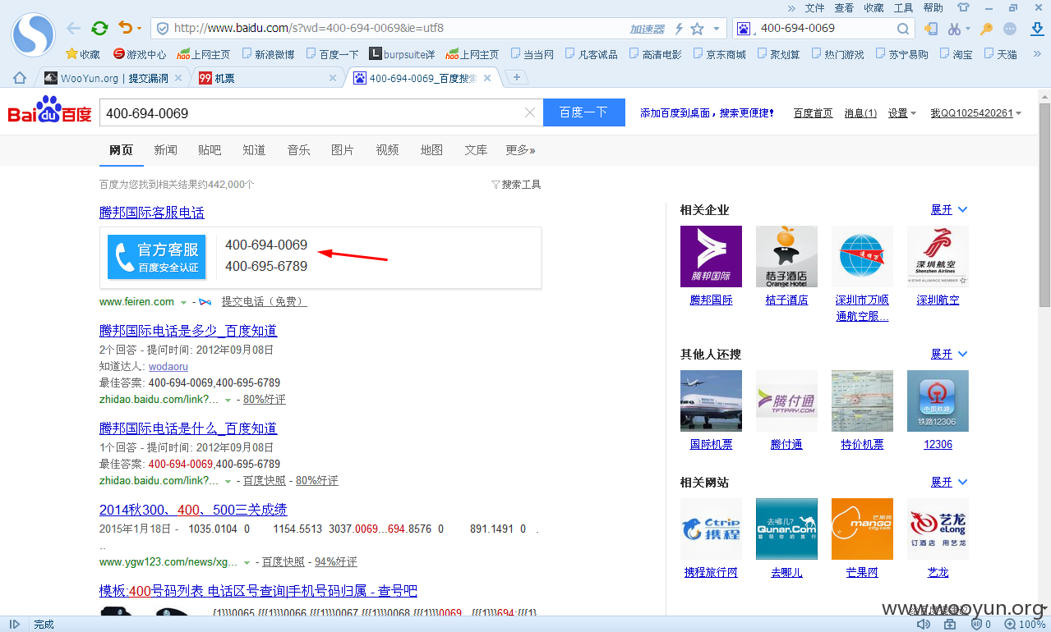1051x632 pixels.
Task: Open dropdown beside the orange undo arrow
Action: 139,30
